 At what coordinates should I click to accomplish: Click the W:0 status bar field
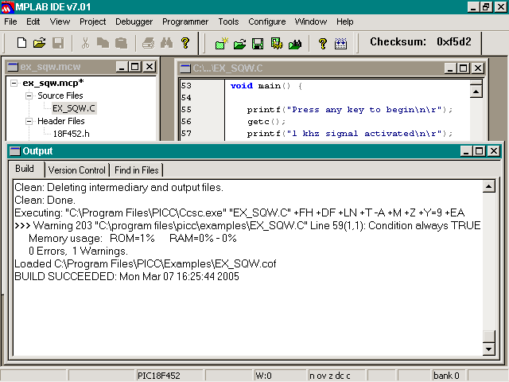point(280,376)
